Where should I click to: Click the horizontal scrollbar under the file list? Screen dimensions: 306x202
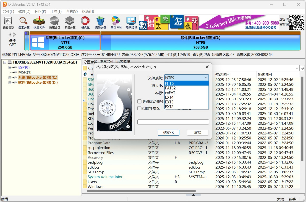pyautogui.click(x=141, y=191)
